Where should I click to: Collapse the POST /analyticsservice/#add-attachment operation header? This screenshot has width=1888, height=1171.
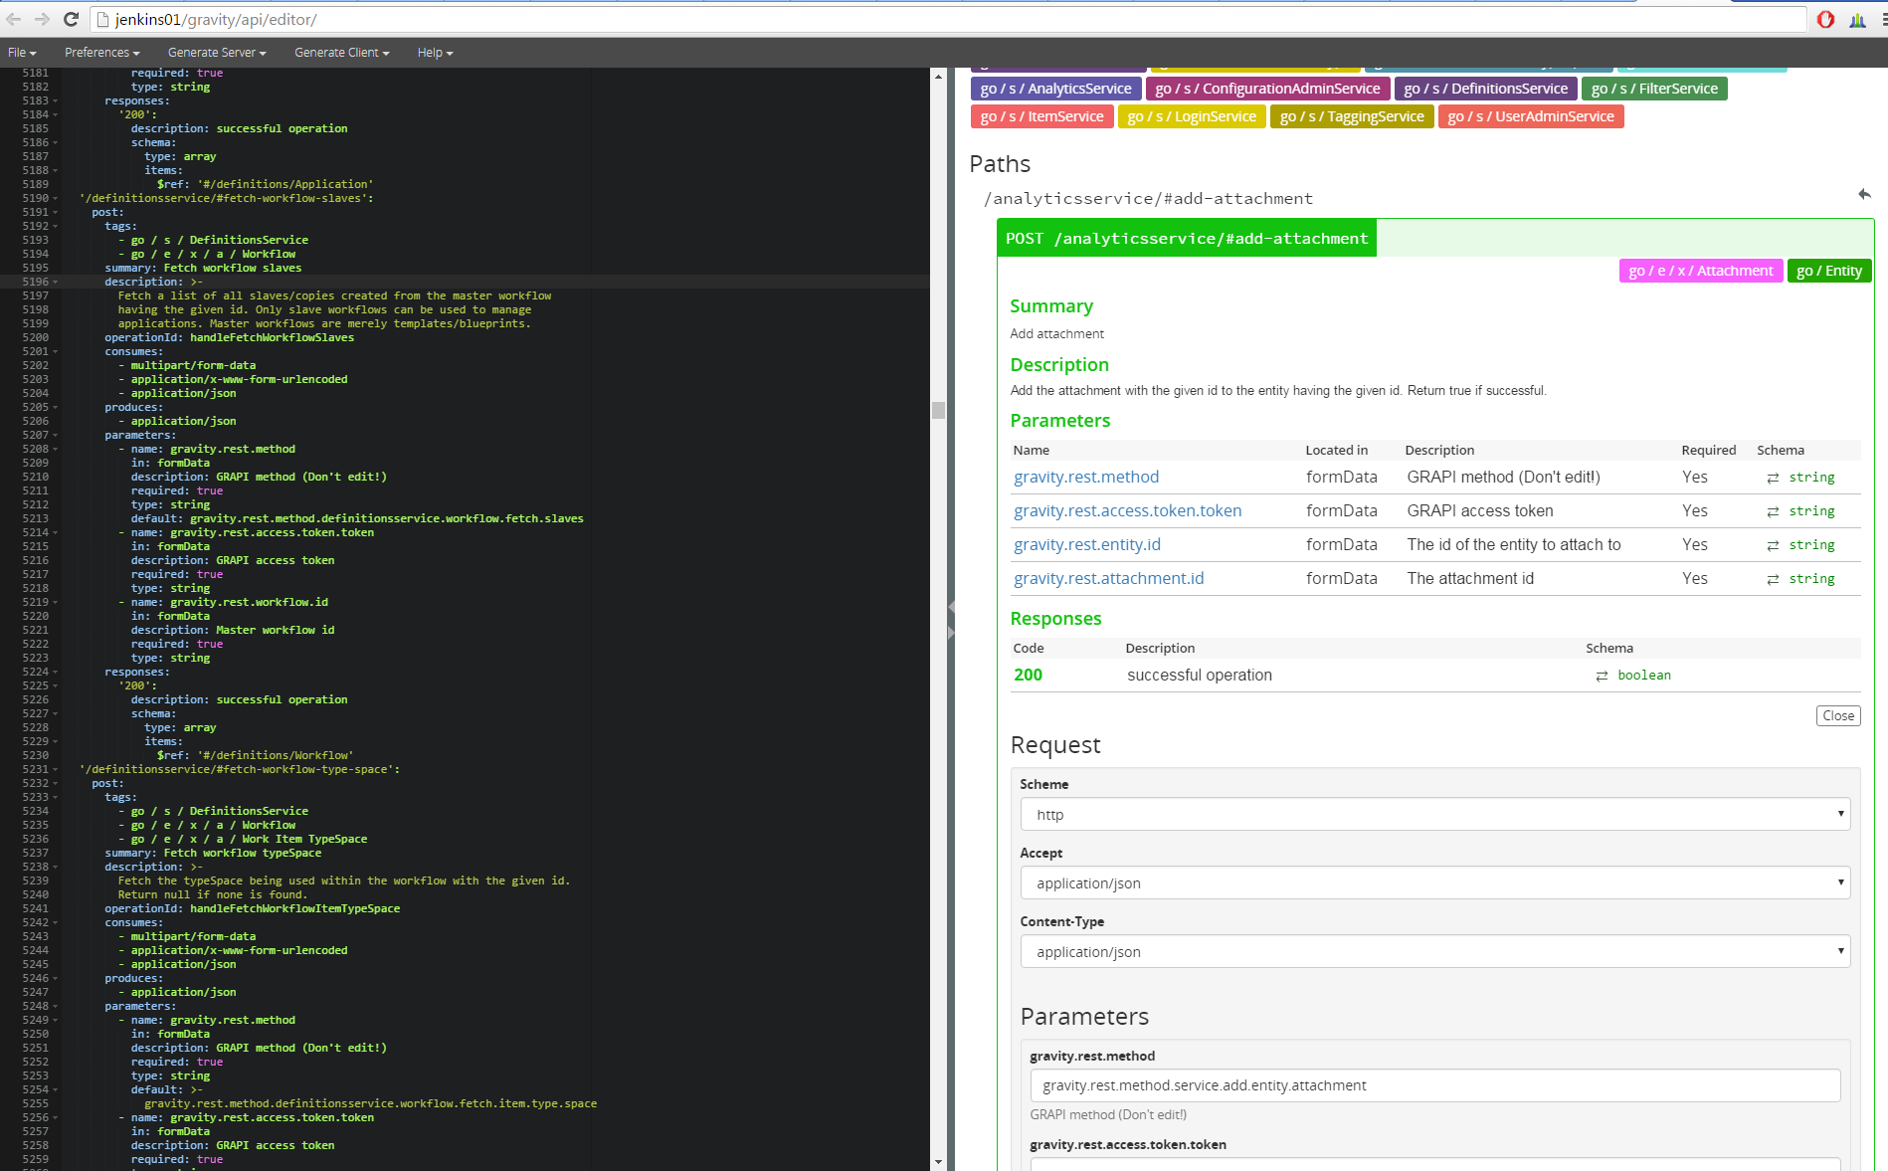[x=1187, y=238]
